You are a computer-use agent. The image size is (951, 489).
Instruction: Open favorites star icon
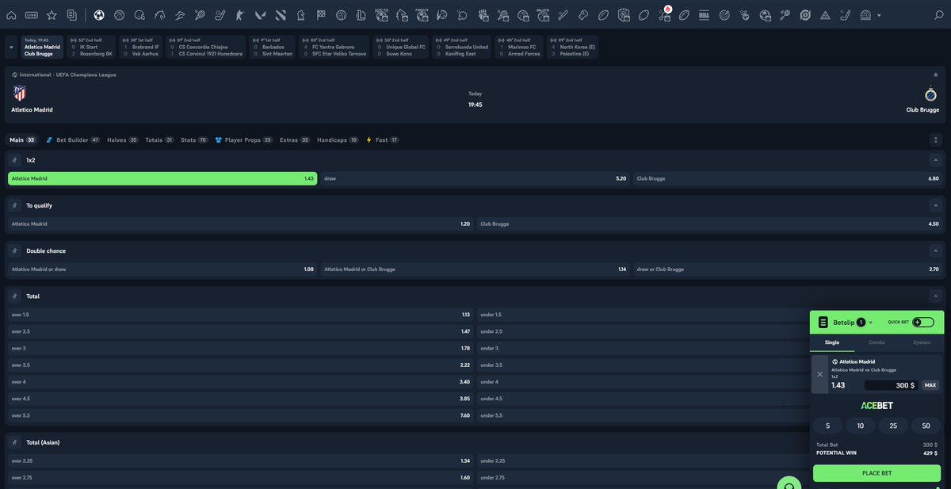(52, 15)
